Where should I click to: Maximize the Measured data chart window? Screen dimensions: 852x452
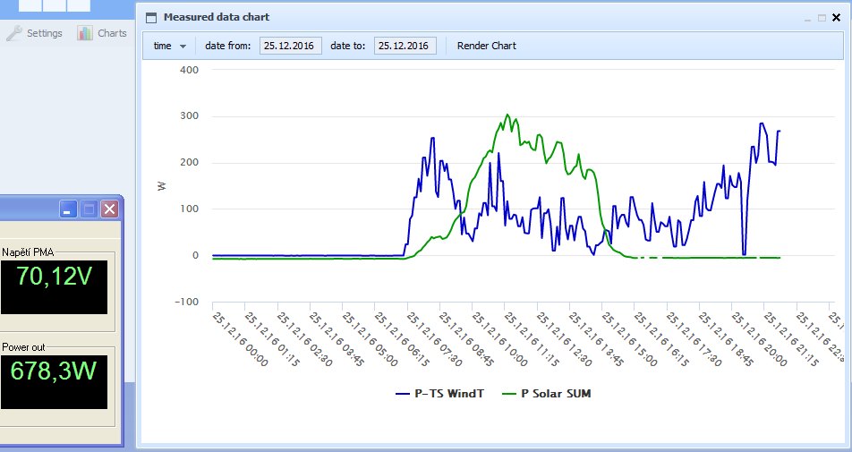[822, 17]
